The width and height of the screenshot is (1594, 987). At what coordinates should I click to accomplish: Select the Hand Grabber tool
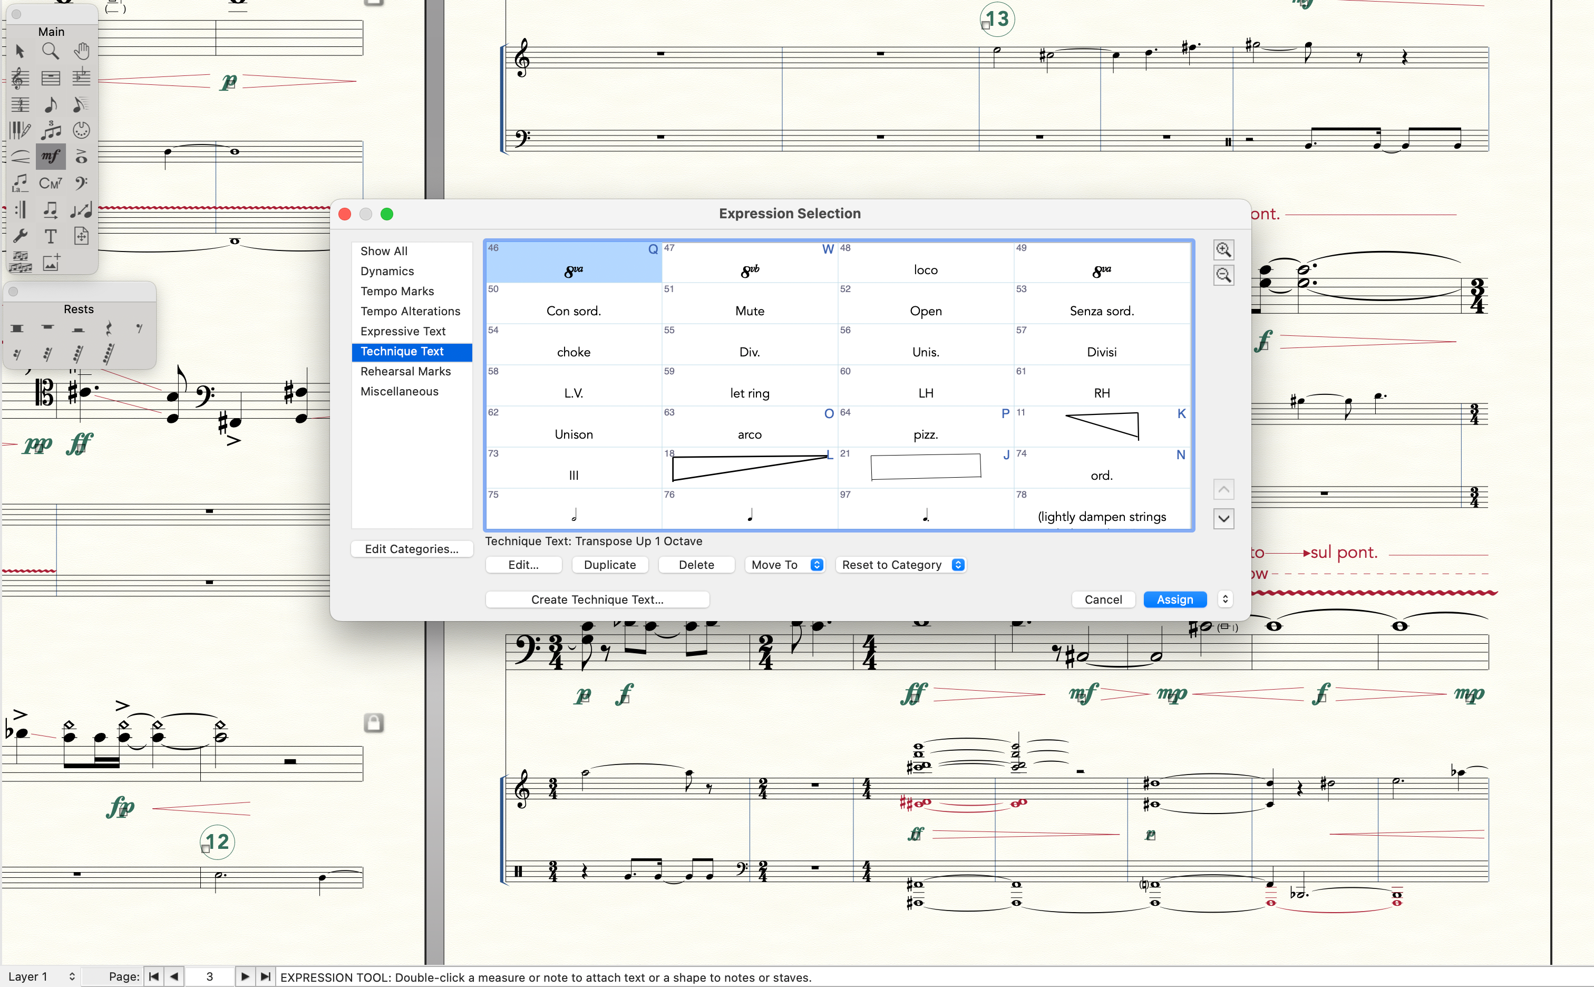pos(81,51)
